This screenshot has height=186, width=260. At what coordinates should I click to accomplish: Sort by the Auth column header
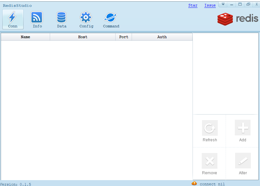click(x=162, y=37)
